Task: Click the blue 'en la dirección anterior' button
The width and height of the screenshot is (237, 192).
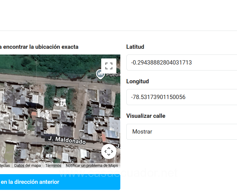Action: [x=60, y=182]
